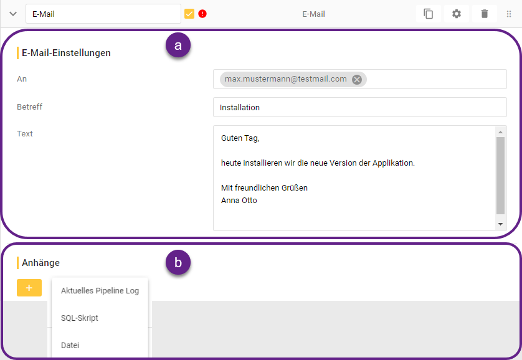
Task: Select the max.mustermann@testmail.com recipient chip
Action: [x=285, y=79]
